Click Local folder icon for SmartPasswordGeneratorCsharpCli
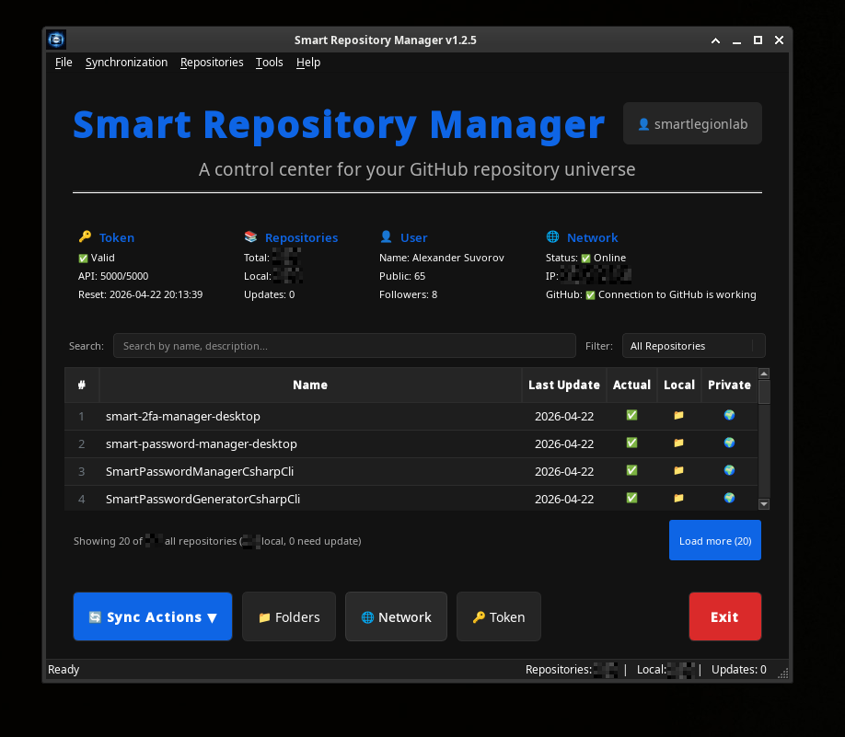The width and height of the screenshot is (845, 737). pyautogui.click(x=678, y=498)
